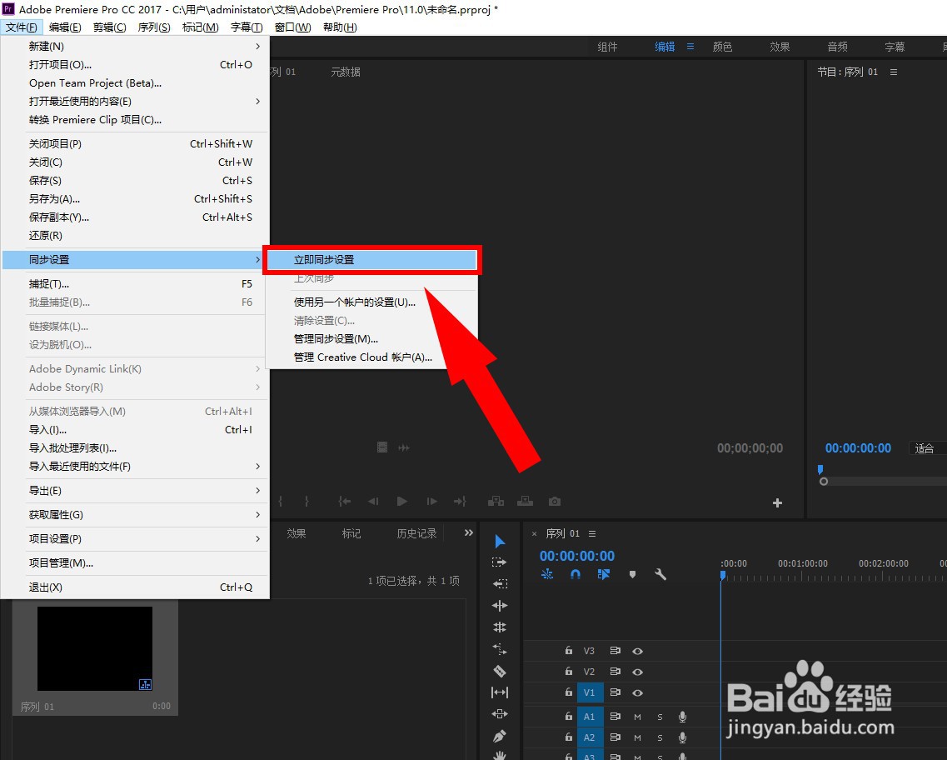Click timeline playhead marker at 00:00
This screenshot has width=947, height=760.
click(x=723, y=575)
